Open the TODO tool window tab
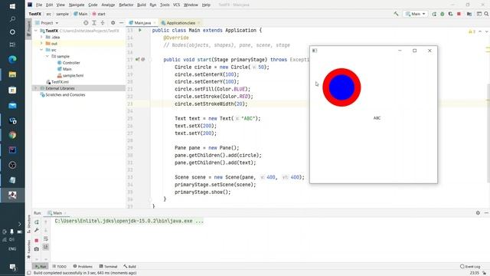The width and height of the screenshot is (490, 276). click(x=60, y=267)
